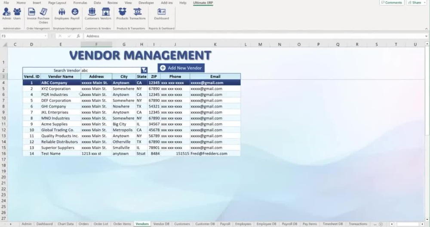Select the Global Trading Co. cell

click(x=61, y=130)
